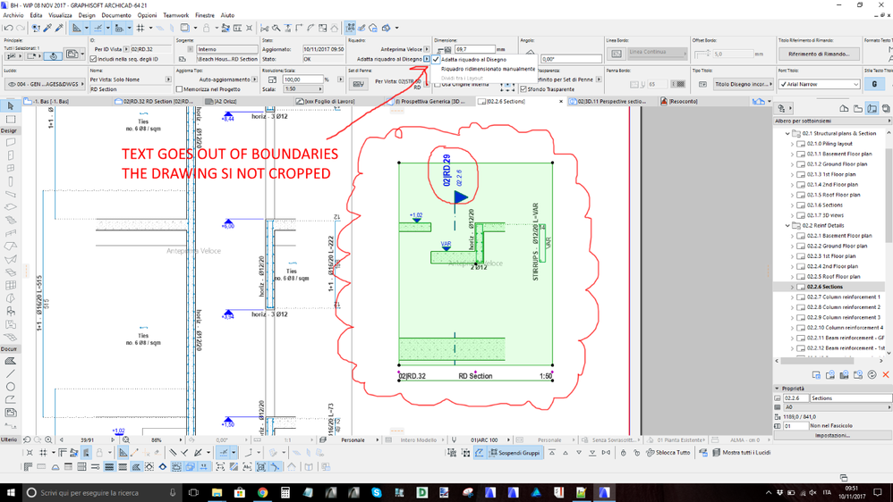Viewport: 893px width, 502px height.
Task: Click the lock icon in top toolbar
Action: click(206, 28)
